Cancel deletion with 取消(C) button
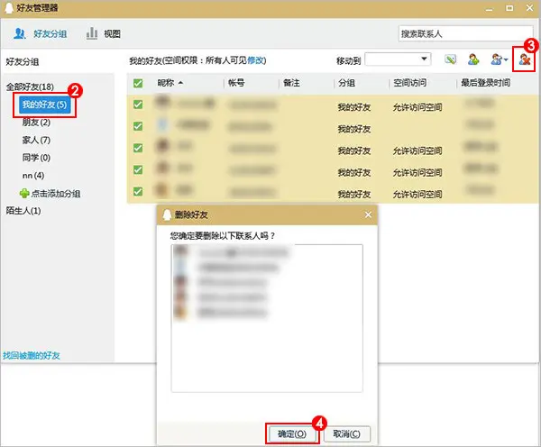This screenshot has height=447, width=541. pyautogui.click(x=347, y=433)
